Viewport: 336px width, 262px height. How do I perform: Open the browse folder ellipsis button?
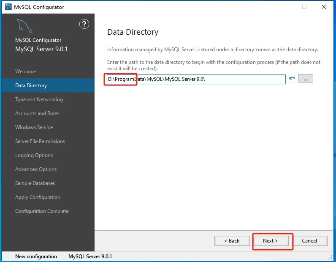(x=306, y=79)
